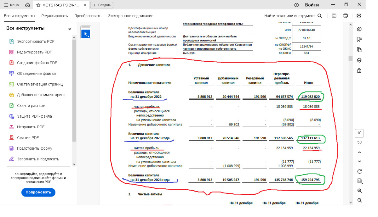Go to the Home screen icon
This screenshot has width=378, height=217.
click(x=27, y=5)
